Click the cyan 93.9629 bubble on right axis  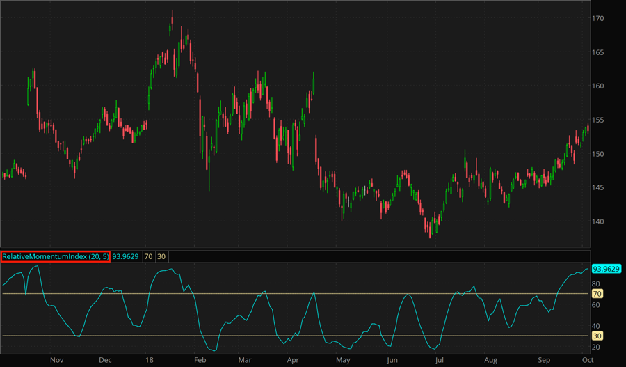pyautogui.click(x=607, y=269)
